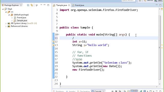This screenshot has width=164, height=92.
Task: Open the Problems tab
Action: click(59, 91)
